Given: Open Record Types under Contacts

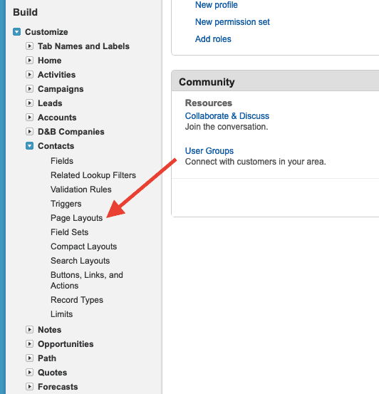Looking at the screenshot, I should (77, 300).
